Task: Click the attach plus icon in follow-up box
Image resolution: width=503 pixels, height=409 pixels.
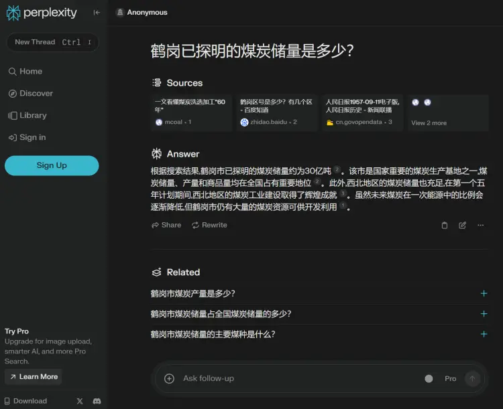Action: click(x=169, y=379)
